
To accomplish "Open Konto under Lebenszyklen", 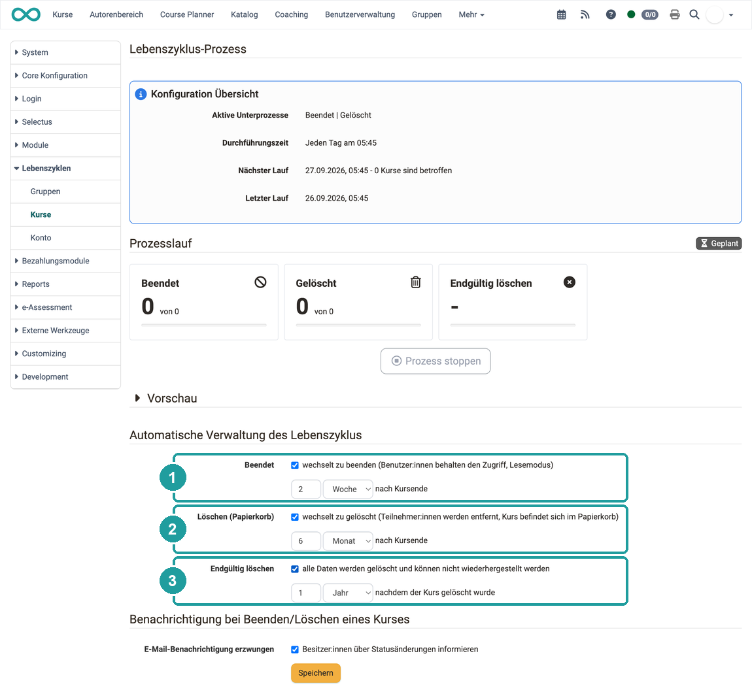I will click(65, 238).
